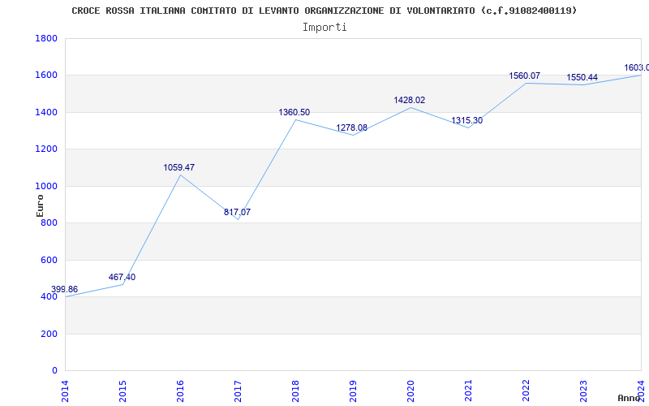This screenshot has width=649, height=406.
Task: Click the 1315.30 data label
Action: coord(467,120)
